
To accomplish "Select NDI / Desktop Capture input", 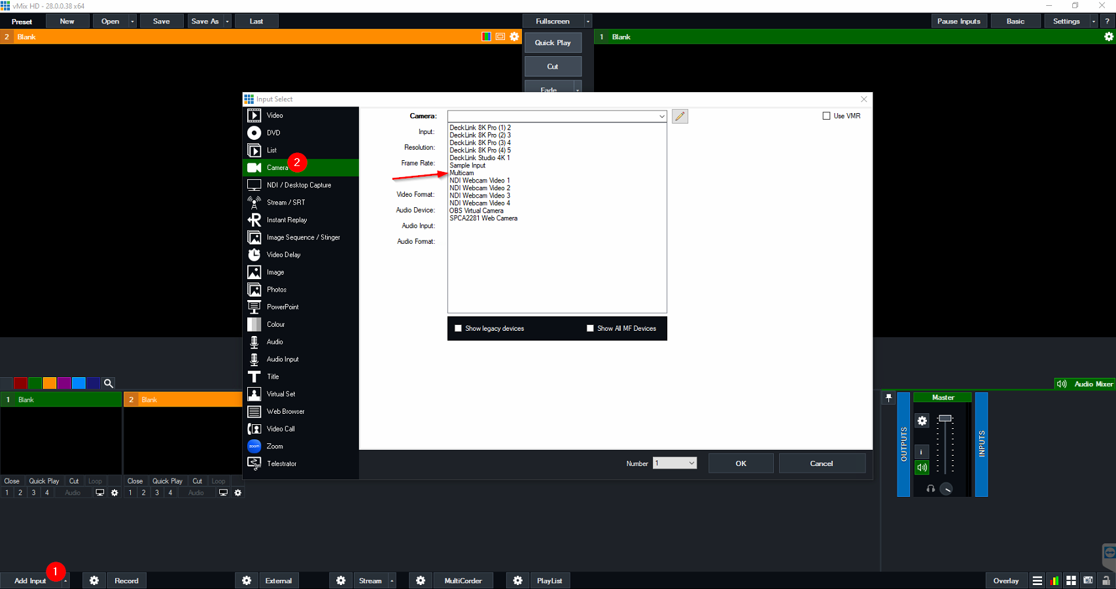I will pos(300,185).
